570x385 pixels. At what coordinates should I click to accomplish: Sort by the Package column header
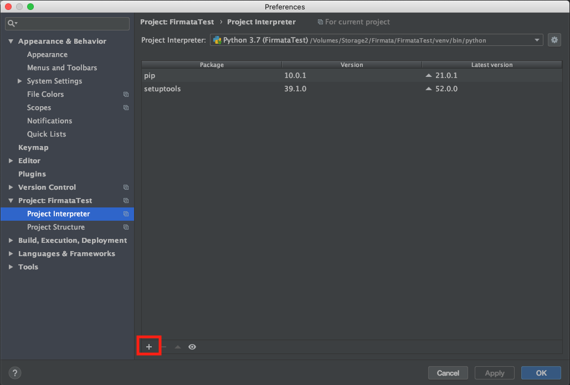click(212, 65)
